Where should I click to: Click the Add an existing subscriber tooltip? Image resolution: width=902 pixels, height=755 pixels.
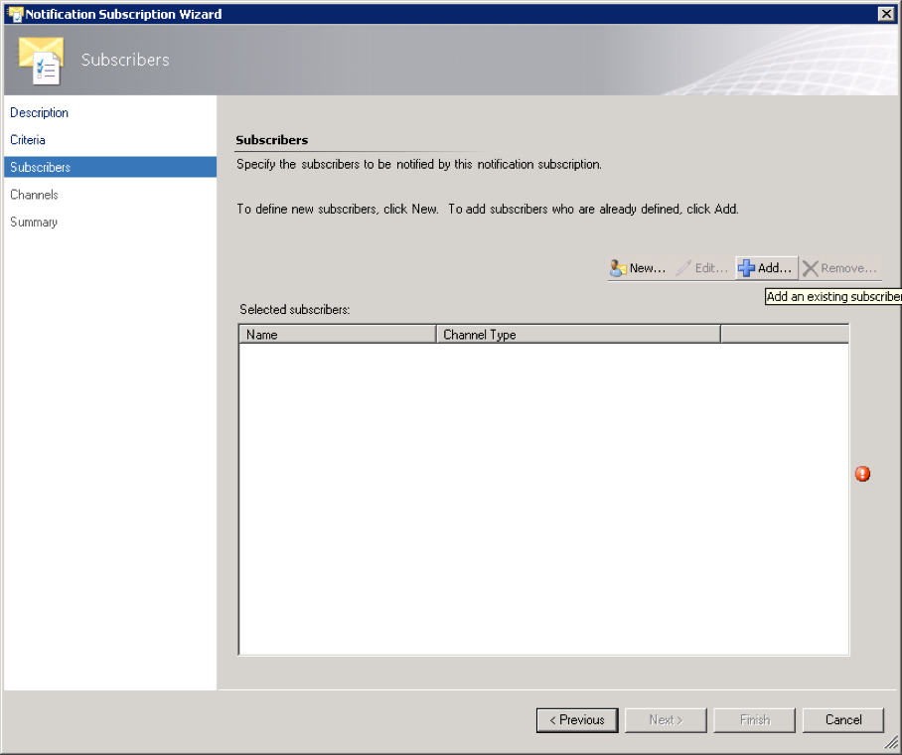pos(832,296)
